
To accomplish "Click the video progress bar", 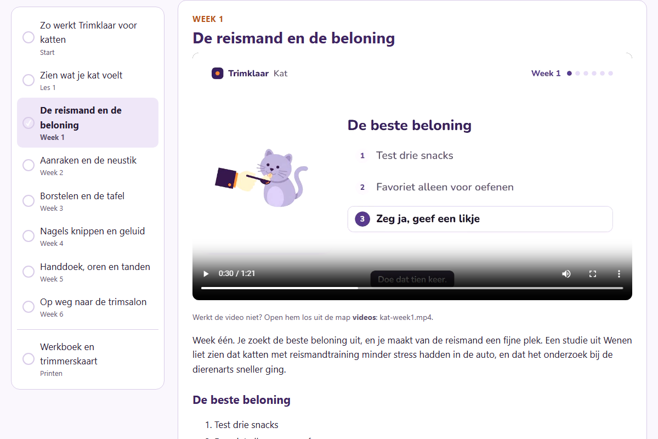I will tap(412, 288).
